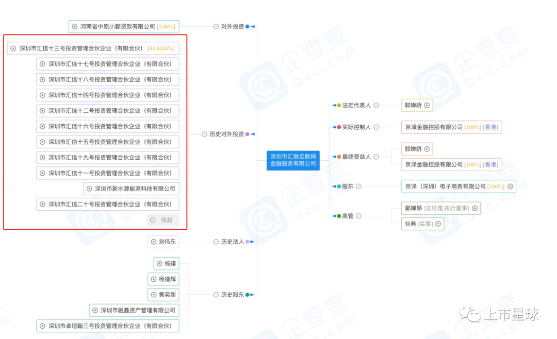Screen dimensions: 557x339
Task: Collapse the 历史对外投资 branch
Action: tap(204, 134)
